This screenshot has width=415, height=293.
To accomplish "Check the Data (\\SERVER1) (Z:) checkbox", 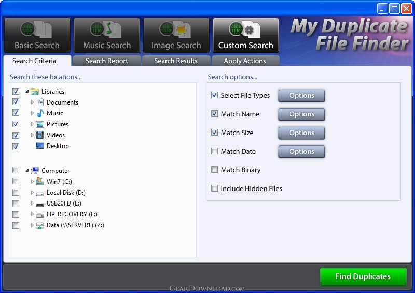I will [16, 225].
